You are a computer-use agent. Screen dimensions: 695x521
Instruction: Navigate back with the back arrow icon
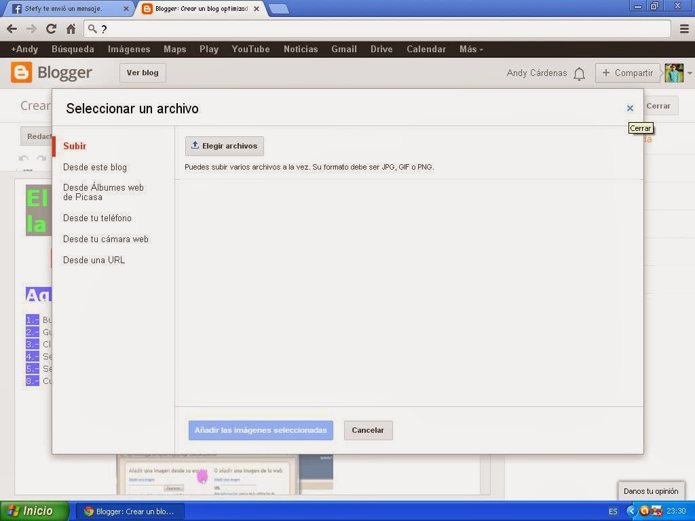[x=12, y=28]
